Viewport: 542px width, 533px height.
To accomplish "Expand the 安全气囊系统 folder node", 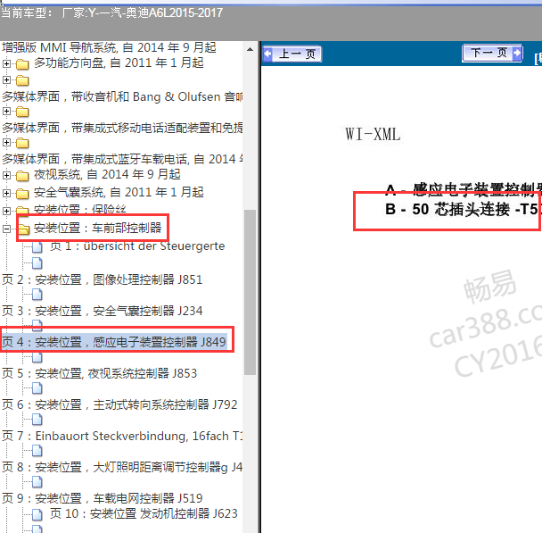I will tap(6, 193).
